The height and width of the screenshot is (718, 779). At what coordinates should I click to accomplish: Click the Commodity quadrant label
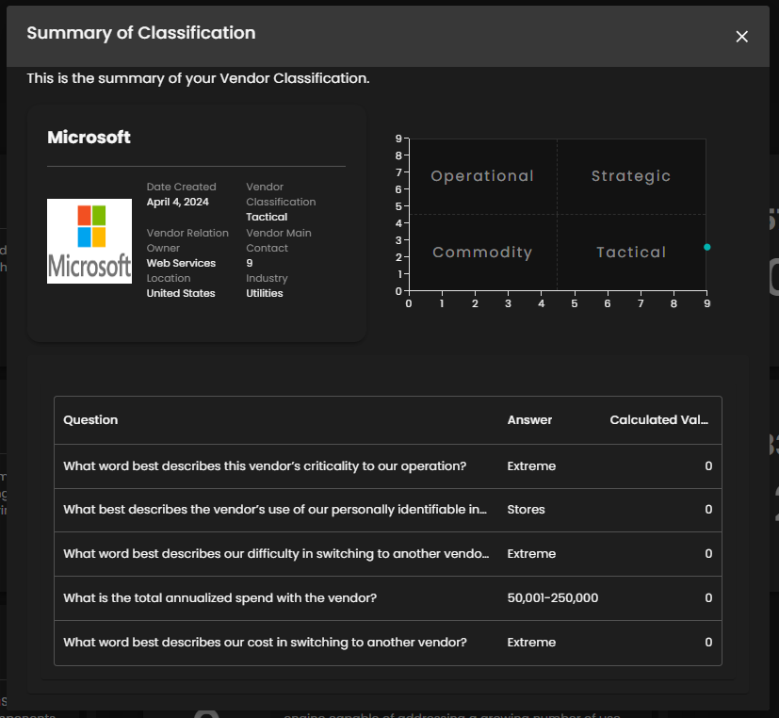tap(481, 253)
